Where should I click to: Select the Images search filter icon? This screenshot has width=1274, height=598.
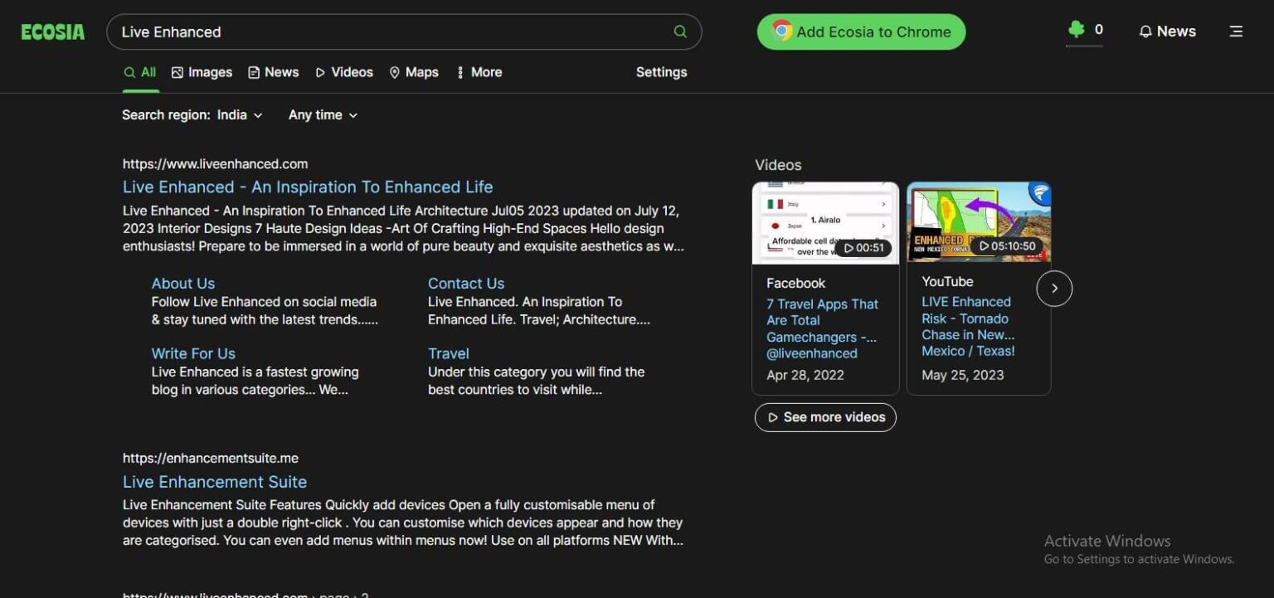[177, 72]
